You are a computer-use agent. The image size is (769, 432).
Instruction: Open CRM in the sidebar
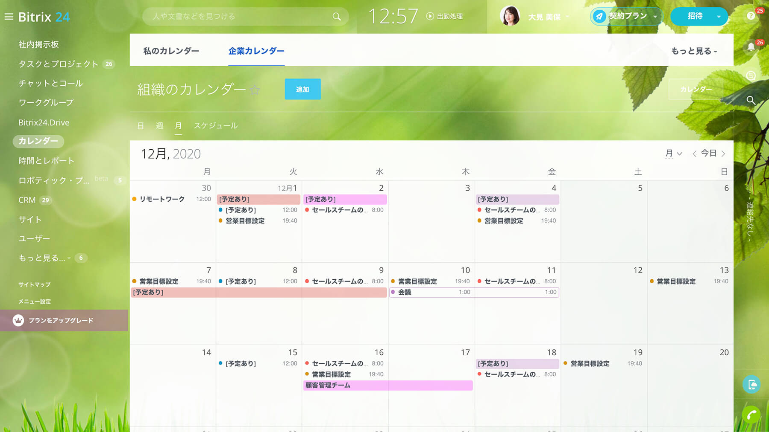tap(27, 200)
